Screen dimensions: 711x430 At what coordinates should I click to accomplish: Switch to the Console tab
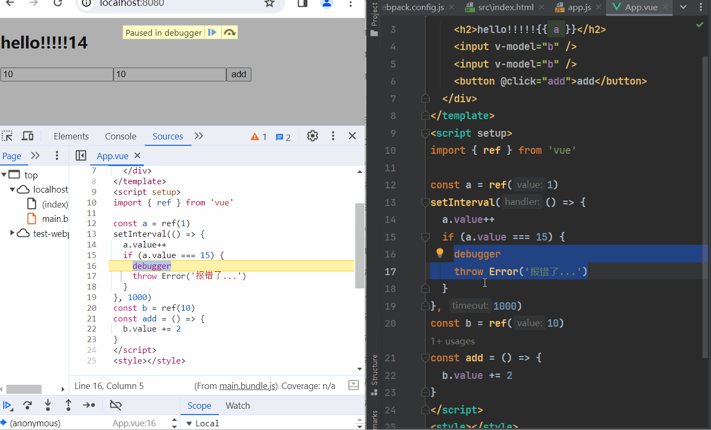pyautogui.click(x=120, y=136)
